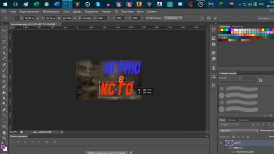The height and width of the screenshot is (154, 274).
Task: Select the Lasso tool
Action: pos(4,42)
